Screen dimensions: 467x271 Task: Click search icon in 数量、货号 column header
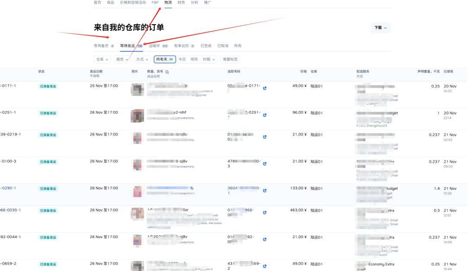(167, 72)
